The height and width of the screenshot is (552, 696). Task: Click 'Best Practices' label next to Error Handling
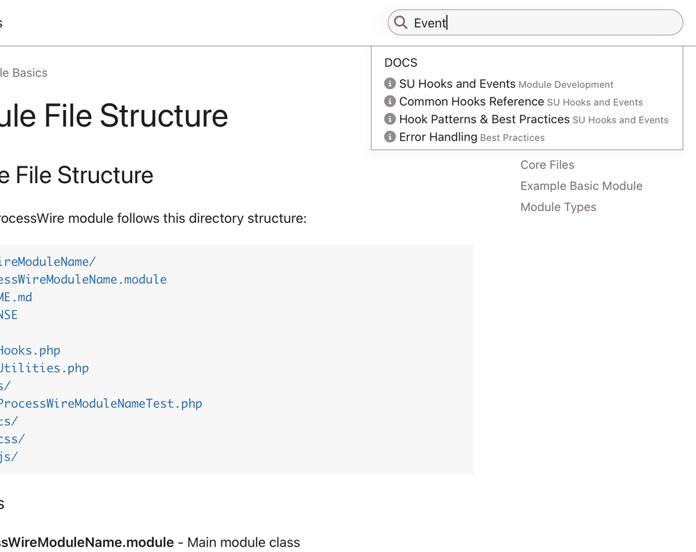[512, 138]
